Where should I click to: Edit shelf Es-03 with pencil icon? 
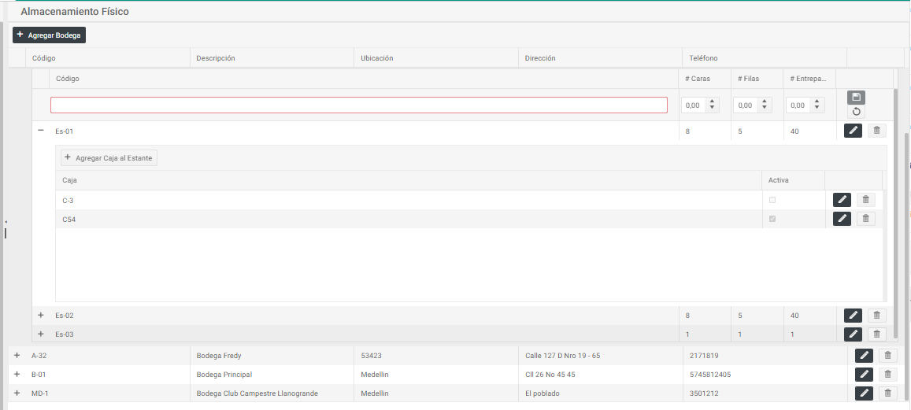(x=853, y=334)
